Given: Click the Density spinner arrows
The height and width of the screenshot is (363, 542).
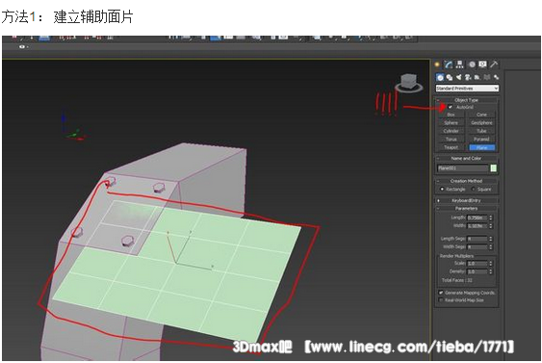Looking at the screenshot, I should tap(491, 272).
